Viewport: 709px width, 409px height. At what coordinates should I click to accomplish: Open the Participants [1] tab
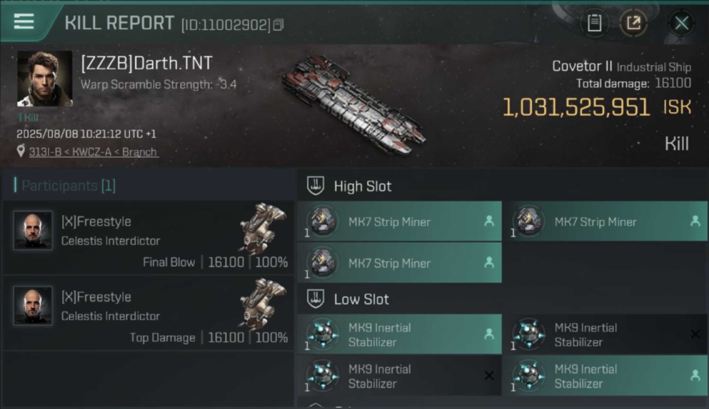pos(65,185)
